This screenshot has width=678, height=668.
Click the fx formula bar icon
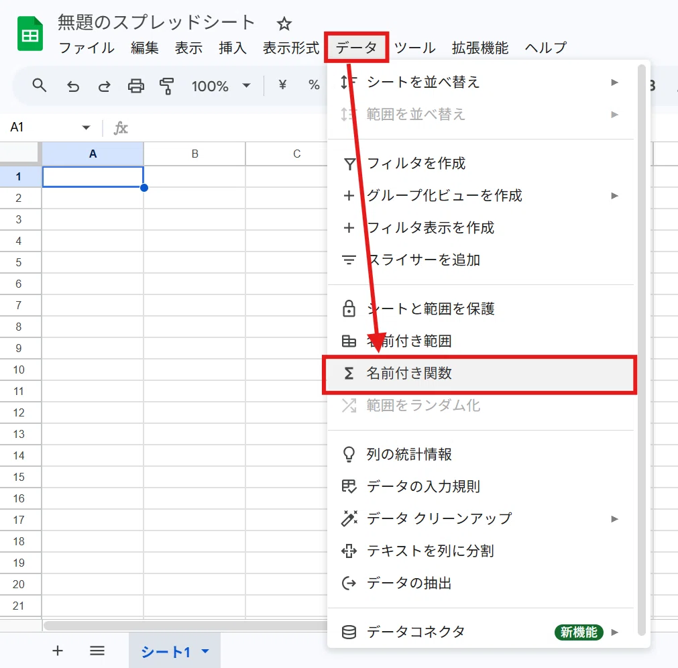click(x=121, y=128)
